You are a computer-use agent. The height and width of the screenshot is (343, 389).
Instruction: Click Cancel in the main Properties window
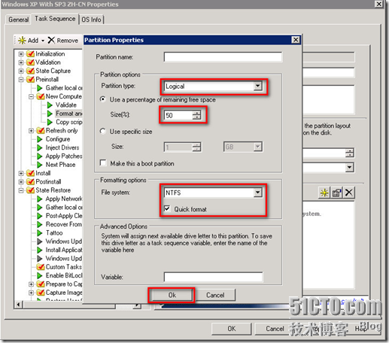pos(275,329)
